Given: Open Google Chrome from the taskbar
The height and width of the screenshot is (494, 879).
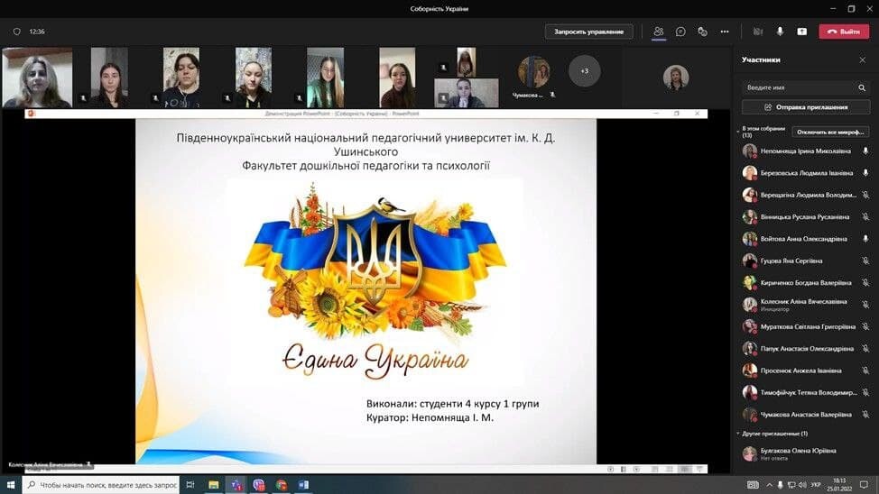Looking at the screenshot, I should (x=281, y=485).
